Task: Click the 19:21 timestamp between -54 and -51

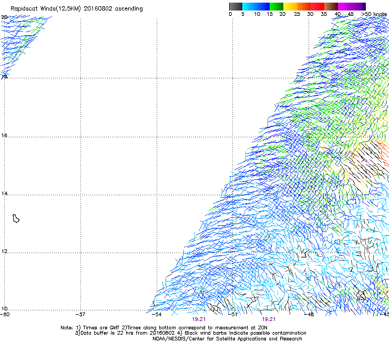Action: coord(199,319)
